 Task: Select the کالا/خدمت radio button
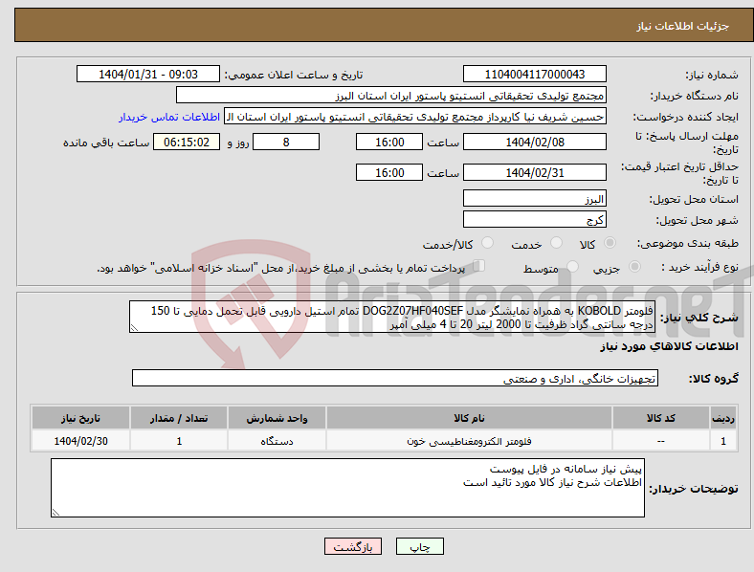tap(488, 243)
